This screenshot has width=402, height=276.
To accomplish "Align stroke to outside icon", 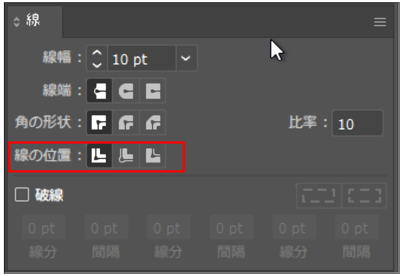I will point(153,156).
